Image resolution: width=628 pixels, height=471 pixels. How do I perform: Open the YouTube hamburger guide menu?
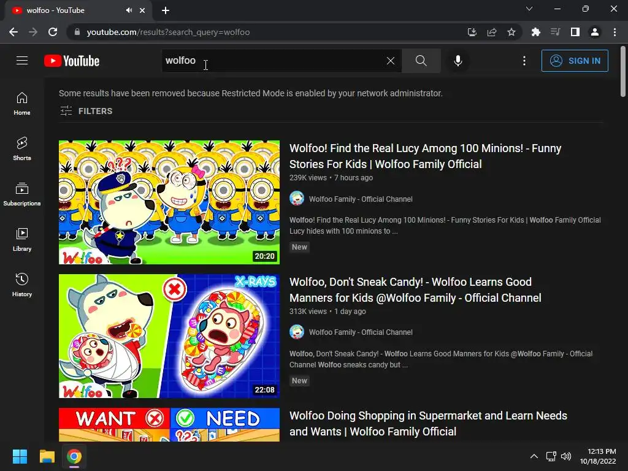pyautogui.click(x=22, y=61)
